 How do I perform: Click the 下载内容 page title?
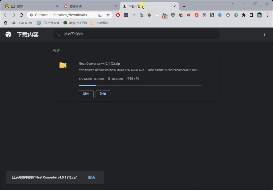28,34
